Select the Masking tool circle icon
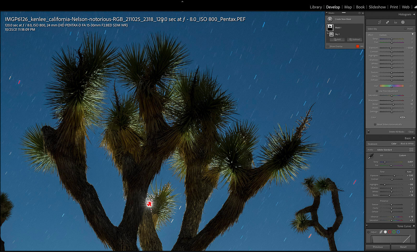 [403, 22]
